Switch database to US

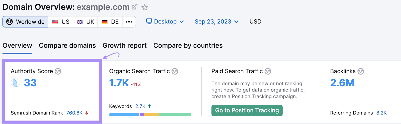[x=61, y=22]
